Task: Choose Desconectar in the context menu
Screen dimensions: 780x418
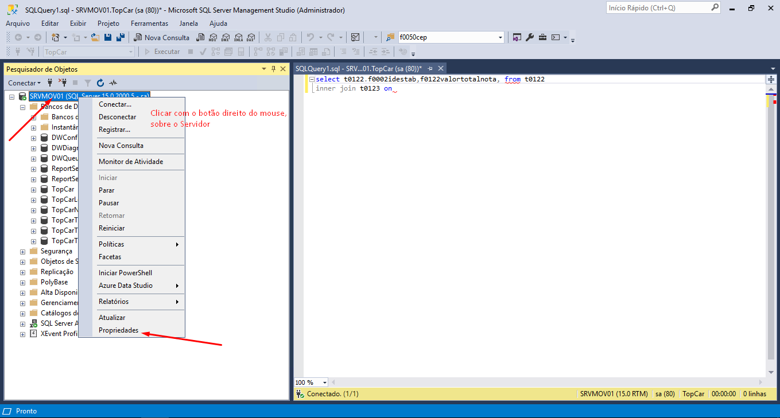Action: (117, 117)
